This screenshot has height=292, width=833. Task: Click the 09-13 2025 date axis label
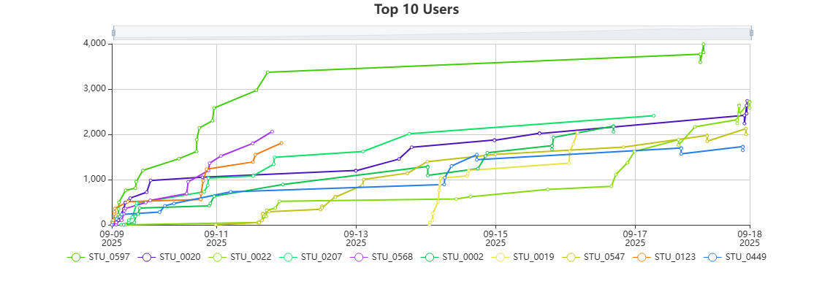356,237
